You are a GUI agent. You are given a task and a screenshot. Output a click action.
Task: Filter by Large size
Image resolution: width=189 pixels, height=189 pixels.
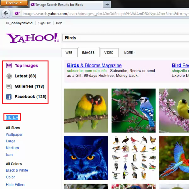click(x=11, y=141)
